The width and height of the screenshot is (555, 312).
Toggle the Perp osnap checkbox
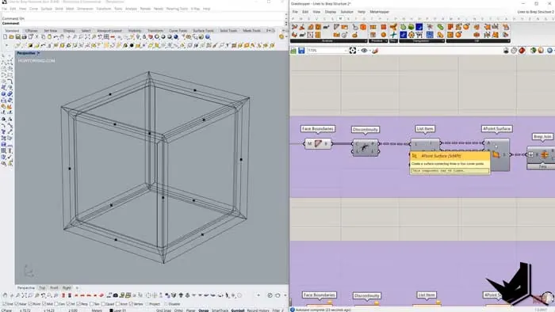point(78,304)
